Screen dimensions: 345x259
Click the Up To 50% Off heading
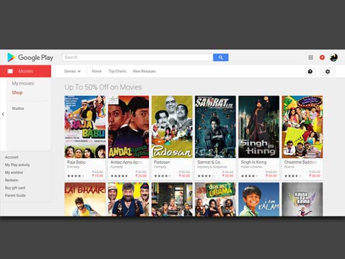pos(103,87)
